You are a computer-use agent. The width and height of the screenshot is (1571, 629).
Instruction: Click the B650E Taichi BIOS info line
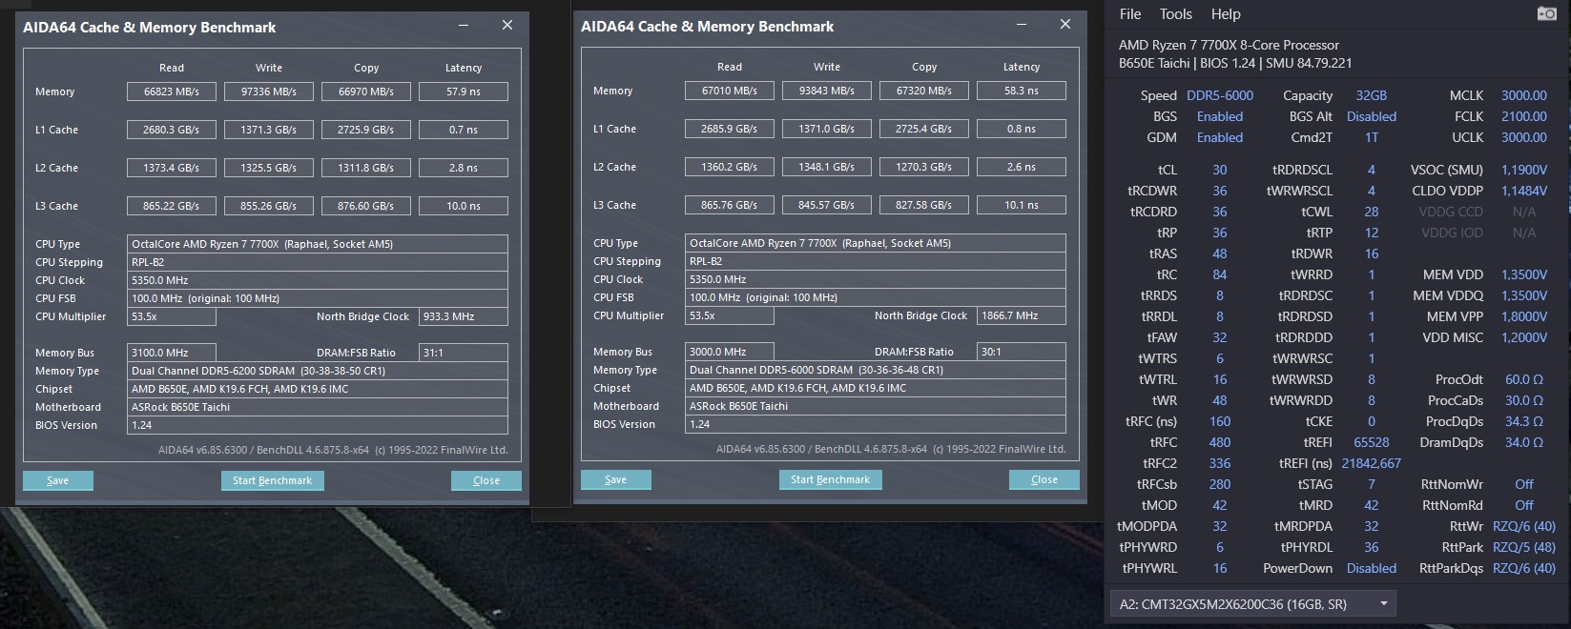coord(1235,63)
